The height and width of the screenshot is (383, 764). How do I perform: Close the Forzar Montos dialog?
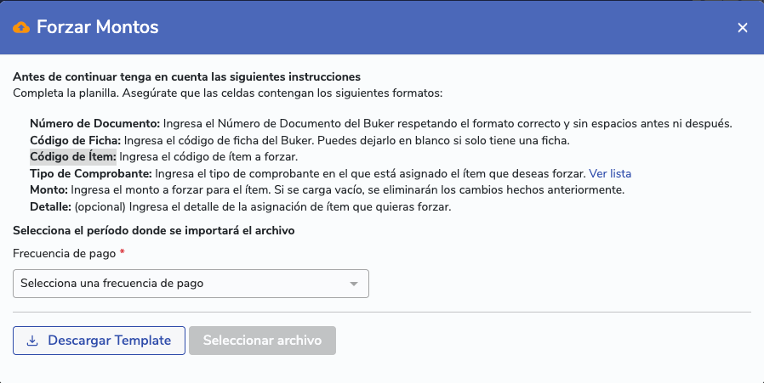pyautogui.click(x=743, y=28)
